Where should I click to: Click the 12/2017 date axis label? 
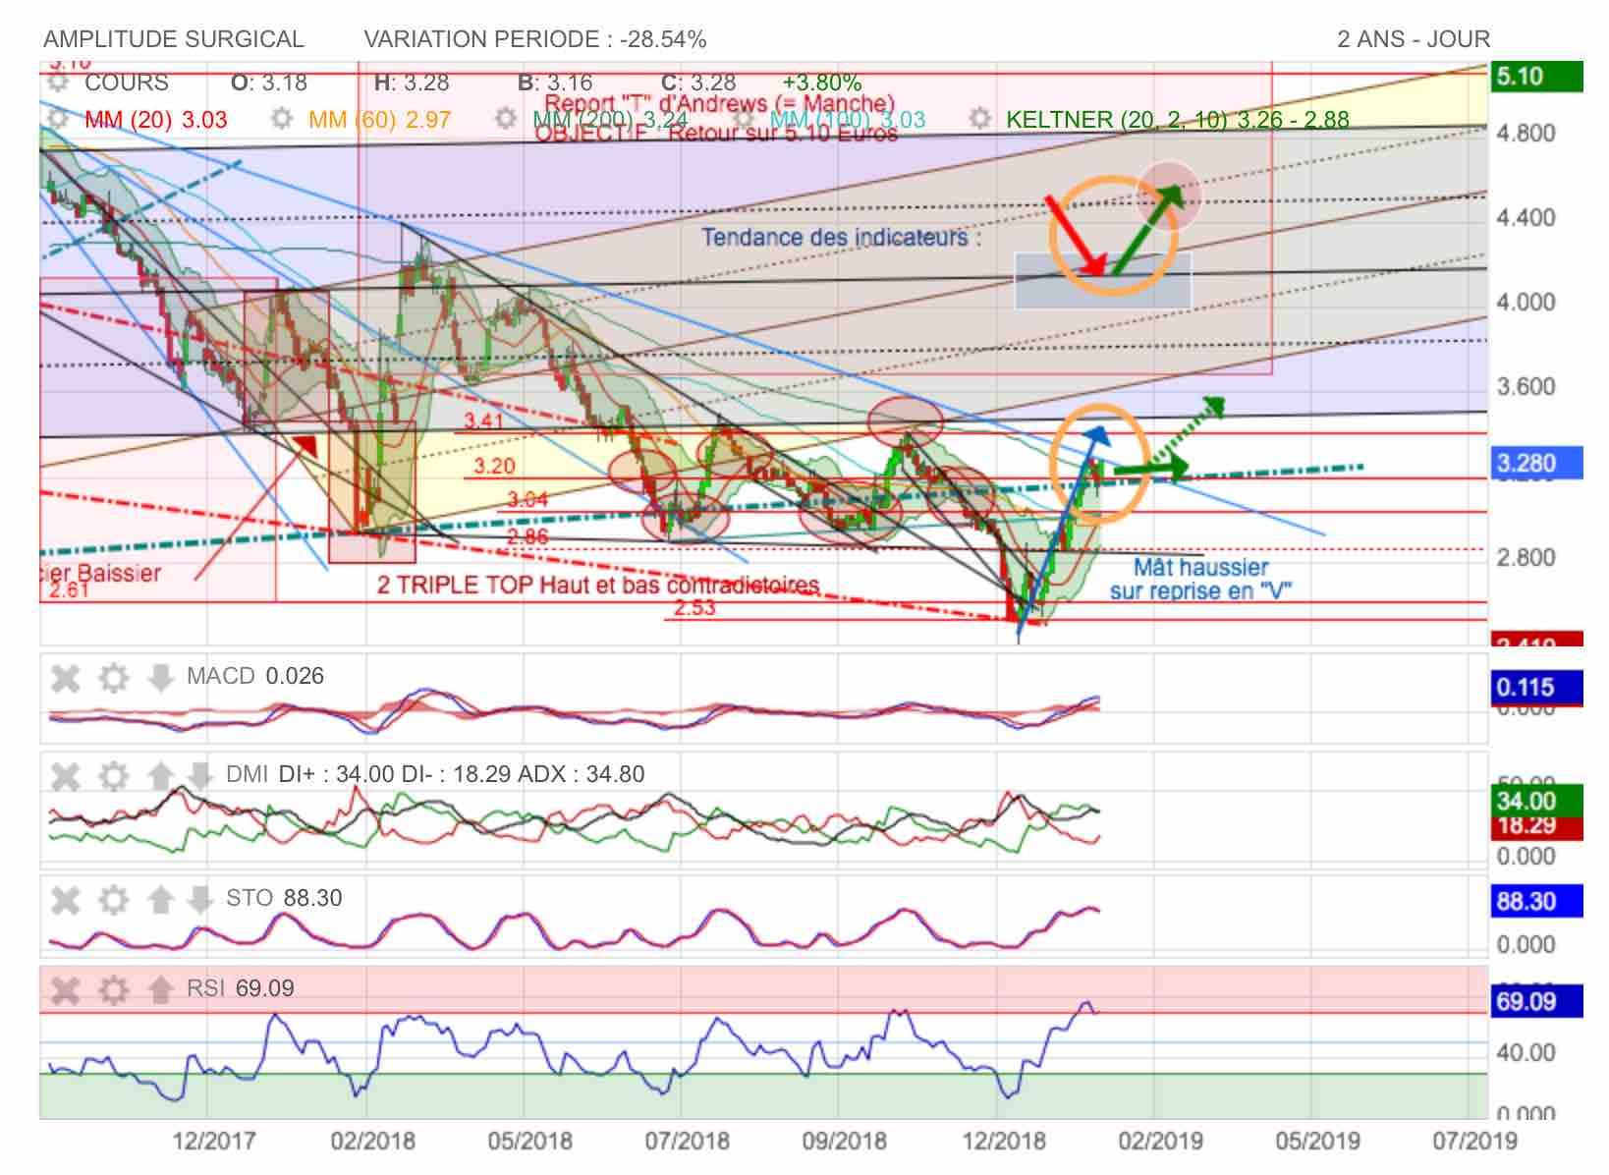pyautogui.click(x=213, y=1142)
